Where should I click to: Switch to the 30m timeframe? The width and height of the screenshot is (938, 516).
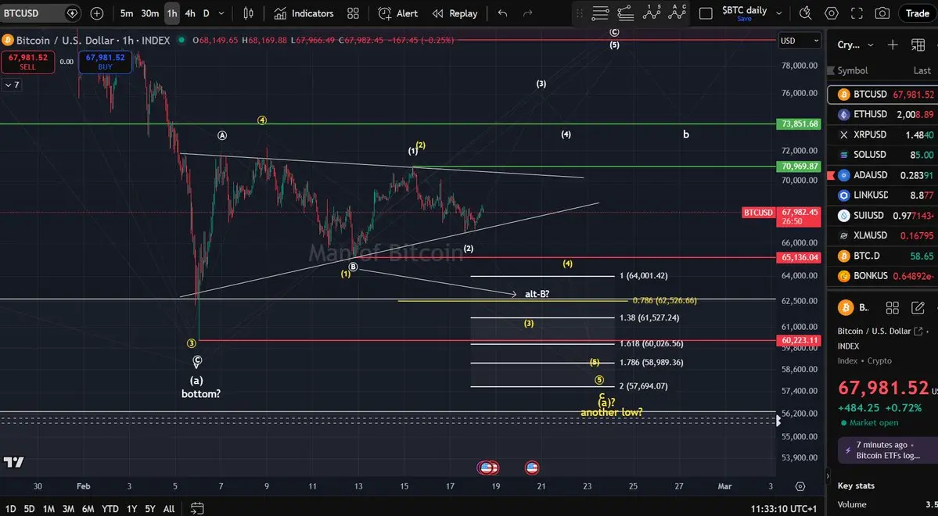tap(149, 13)
